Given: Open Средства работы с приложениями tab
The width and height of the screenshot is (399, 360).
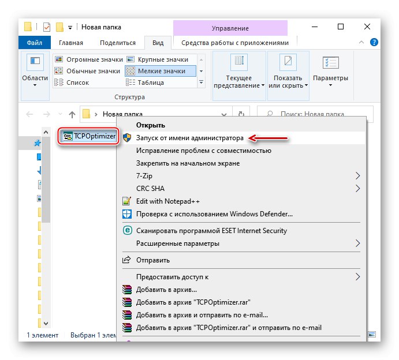Looking at the screenshot, I should (x=235, y=43).
